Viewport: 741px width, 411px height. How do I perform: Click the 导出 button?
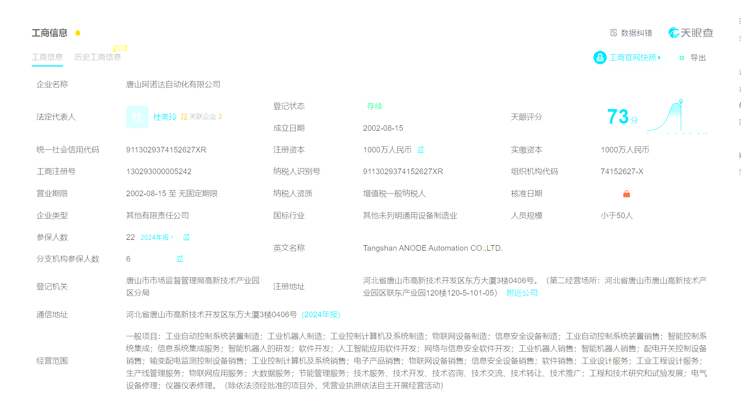(698, 58)
